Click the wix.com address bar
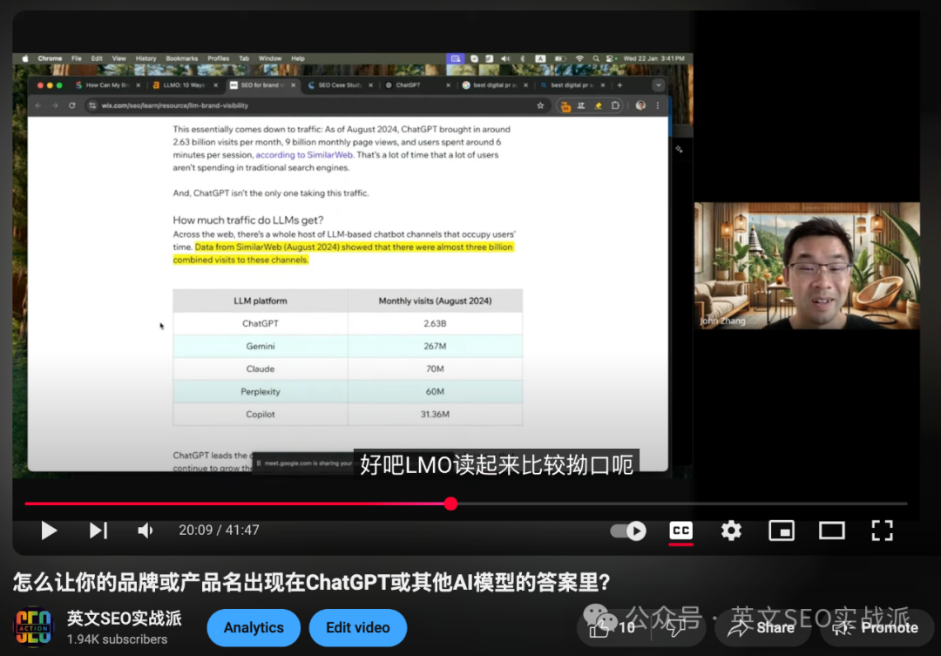 [x=318, y=105]
